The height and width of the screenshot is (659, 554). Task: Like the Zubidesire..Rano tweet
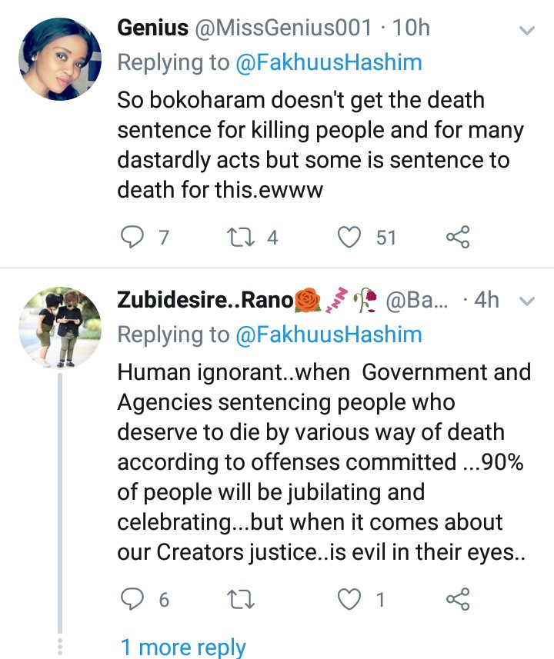[350, 599]
